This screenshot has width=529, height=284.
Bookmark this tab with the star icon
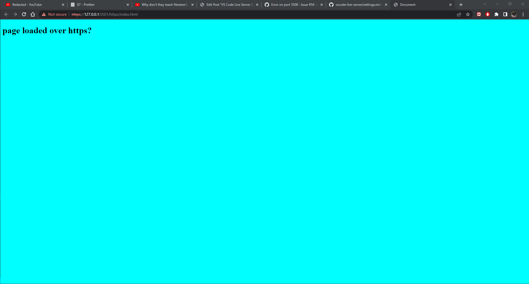pyautogui.click(x=468, y=14)
